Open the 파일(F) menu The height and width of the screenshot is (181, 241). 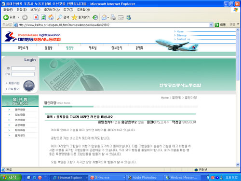pos(8,10)
